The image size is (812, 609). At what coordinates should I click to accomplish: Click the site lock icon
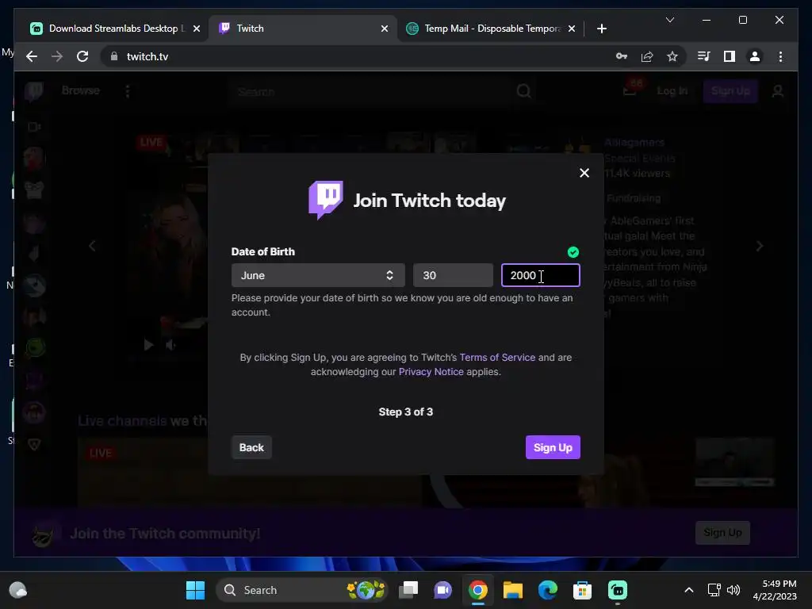point(114,56)
